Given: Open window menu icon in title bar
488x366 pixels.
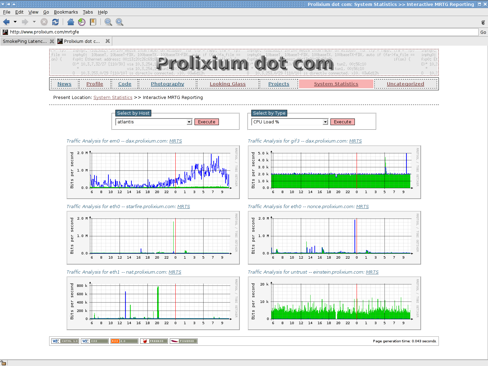Looking at the screenshot, I should point(3,4).
